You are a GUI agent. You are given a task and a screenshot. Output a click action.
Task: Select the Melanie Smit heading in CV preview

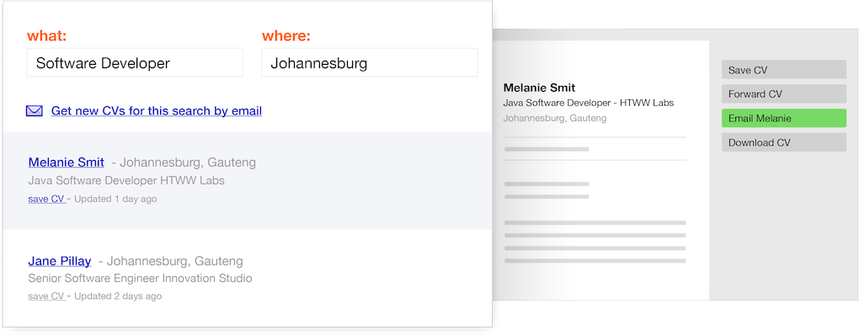coord(539,88)
